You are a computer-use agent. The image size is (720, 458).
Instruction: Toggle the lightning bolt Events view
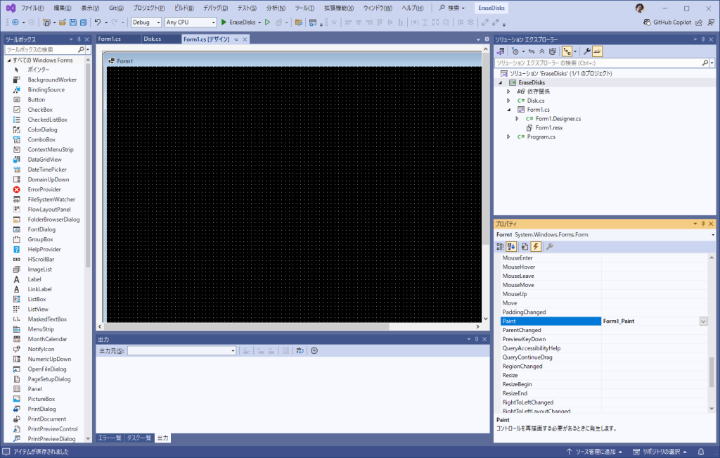536,246
